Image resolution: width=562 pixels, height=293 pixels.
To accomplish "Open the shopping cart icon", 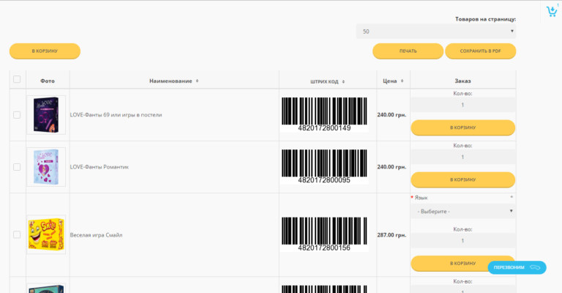I will tap(552, 12).
